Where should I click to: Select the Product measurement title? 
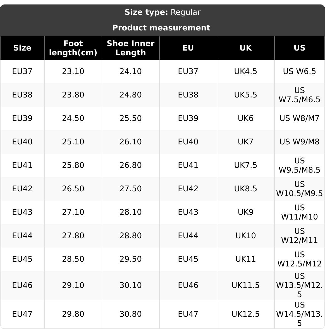[x=161, y=28]
